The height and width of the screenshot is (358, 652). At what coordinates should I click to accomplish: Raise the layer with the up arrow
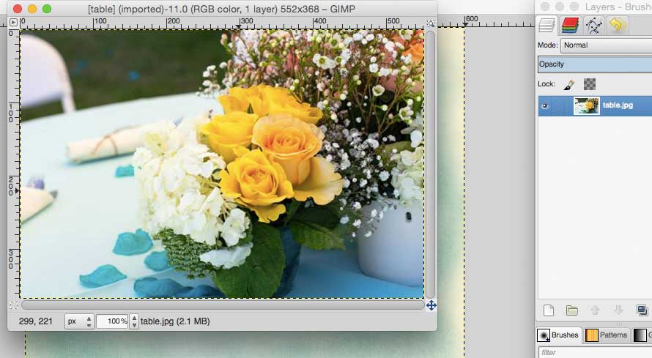tap(595, 310)
